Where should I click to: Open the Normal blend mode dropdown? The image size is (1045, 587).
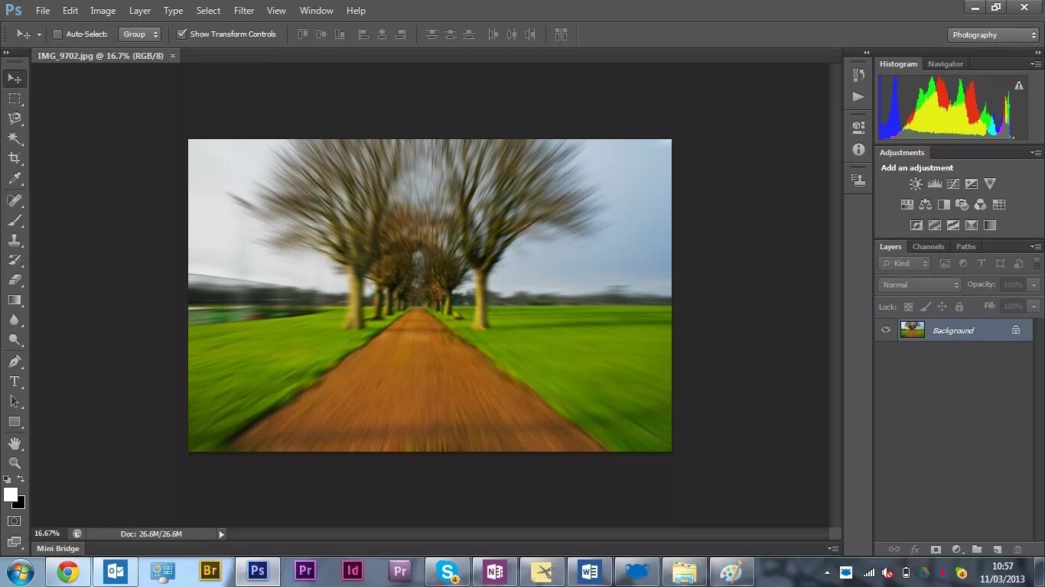tap(920, 285)
